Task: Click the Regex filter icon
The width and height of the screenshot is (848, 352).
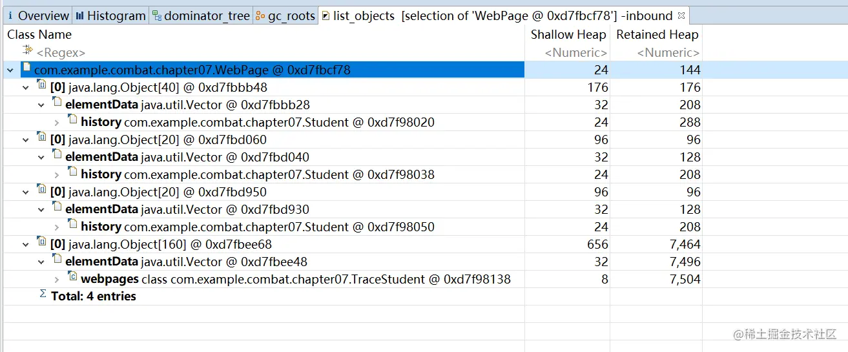Action: [27, 51]
